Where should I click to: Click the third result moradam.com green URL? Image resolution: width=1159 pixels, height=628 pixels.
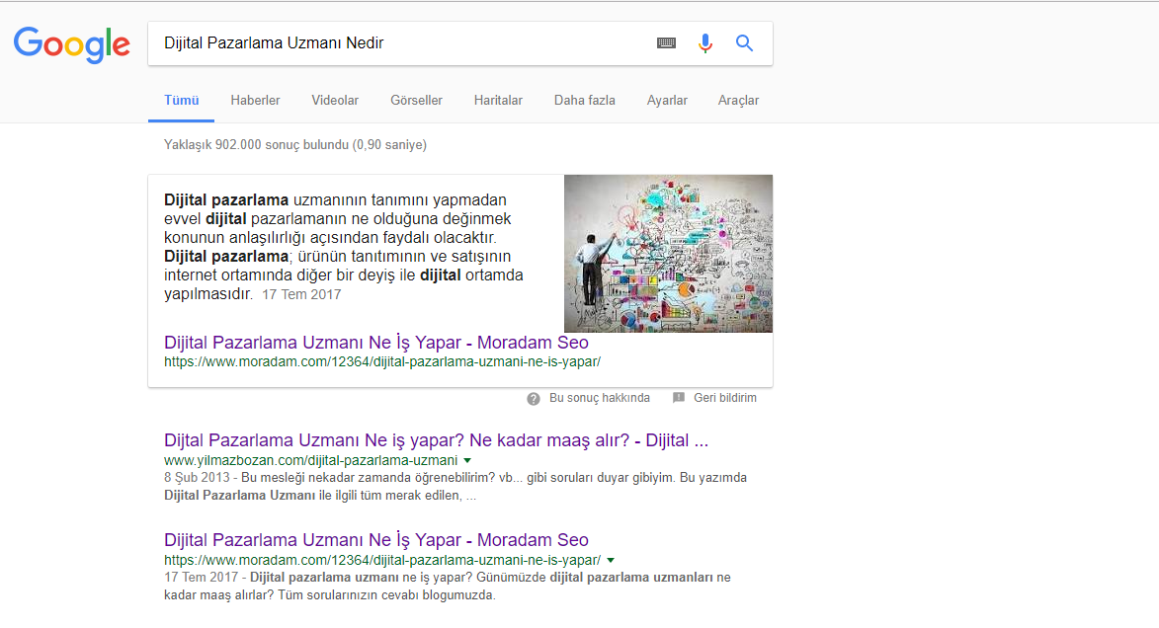(x=382, y=560)
